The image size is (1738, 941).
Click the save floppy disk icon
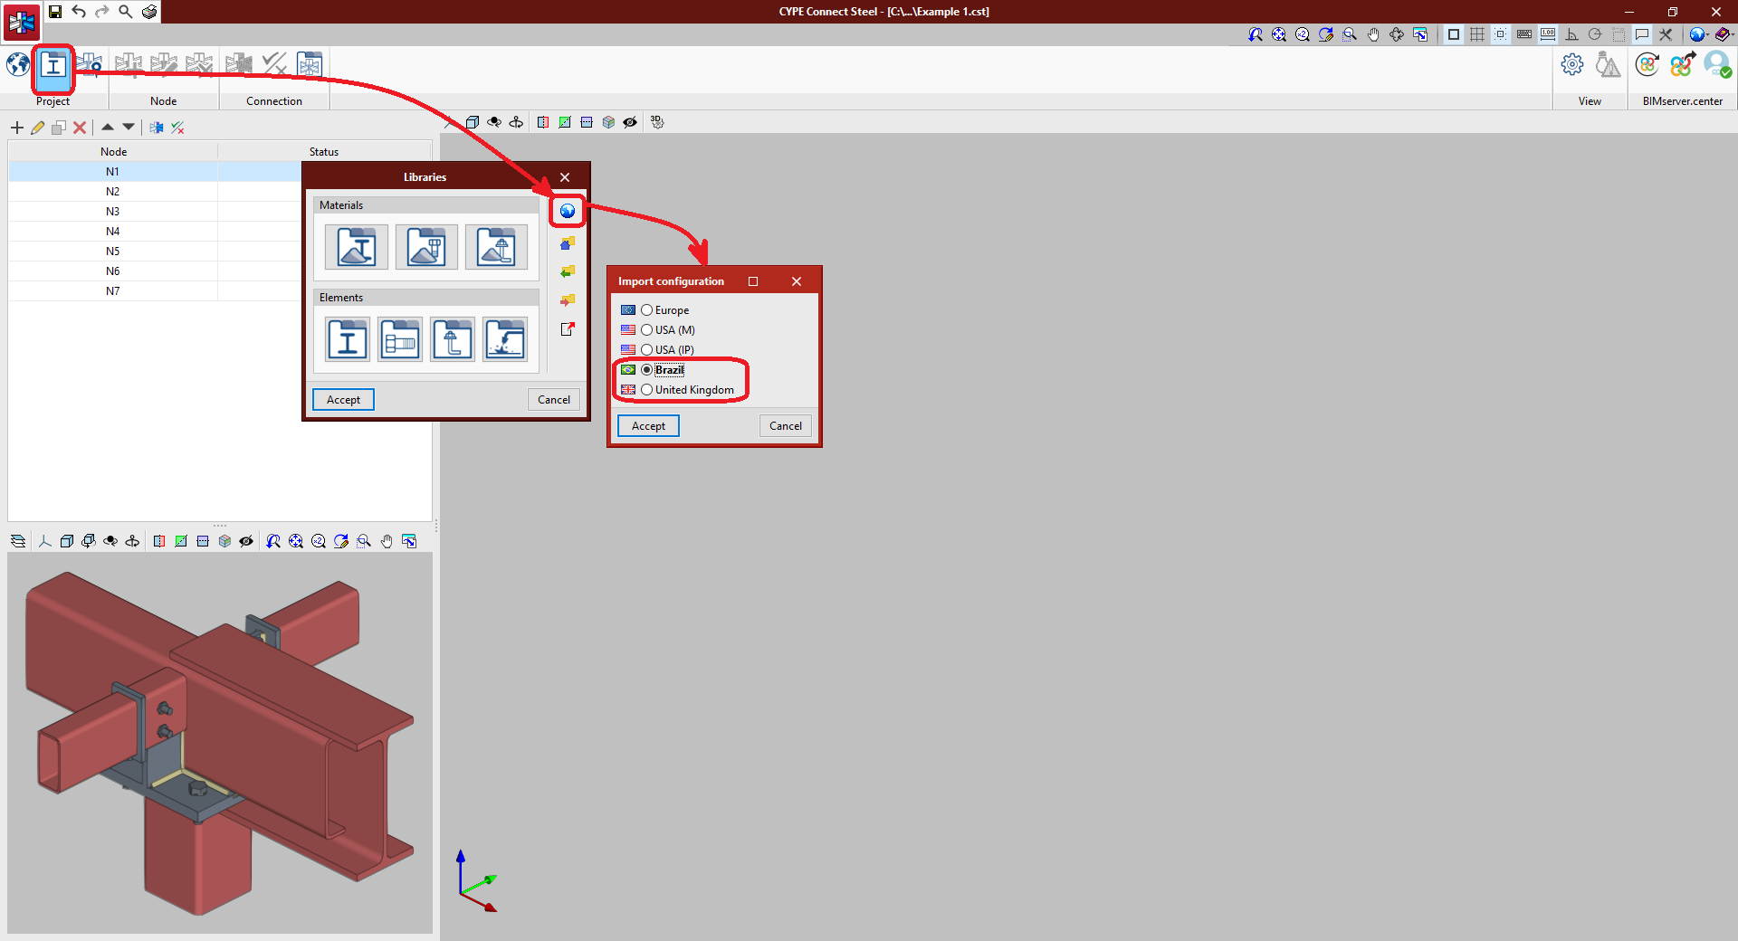pyautogui.click(x=55, y=11)
